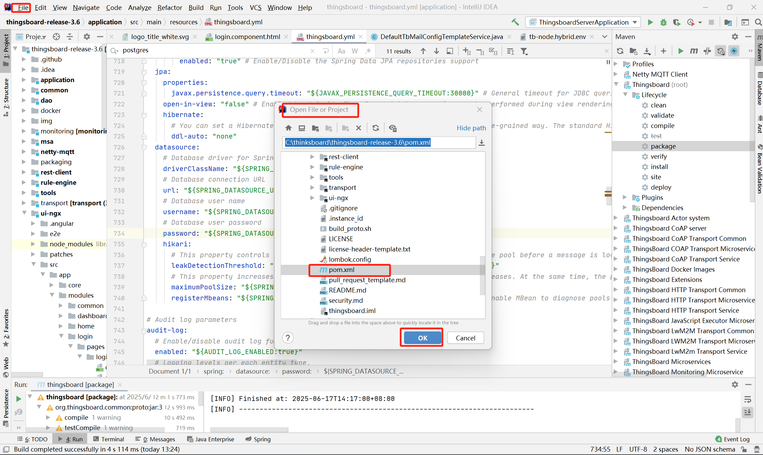The width and height of the screenshot is (763, 455).
Task: Toggle Offline Mode in Maven toolbar
Action: click(x=707, y=51)
